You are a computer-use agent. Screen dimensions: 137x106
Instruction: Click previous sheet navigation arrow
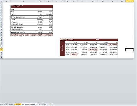coord(3,104)
